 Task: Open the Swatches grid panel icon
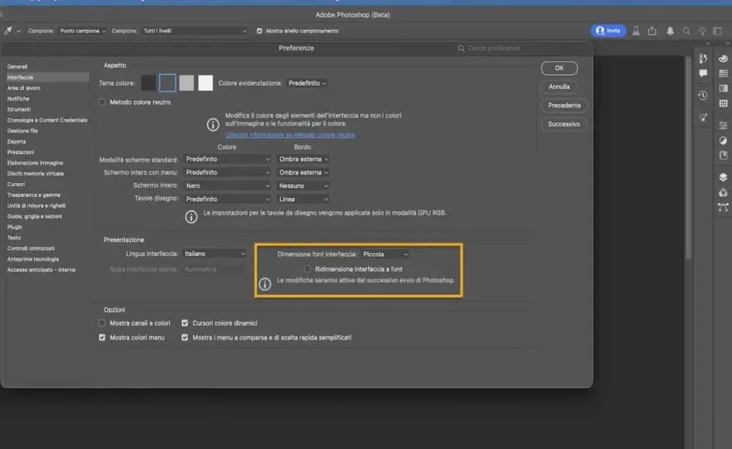723,73
